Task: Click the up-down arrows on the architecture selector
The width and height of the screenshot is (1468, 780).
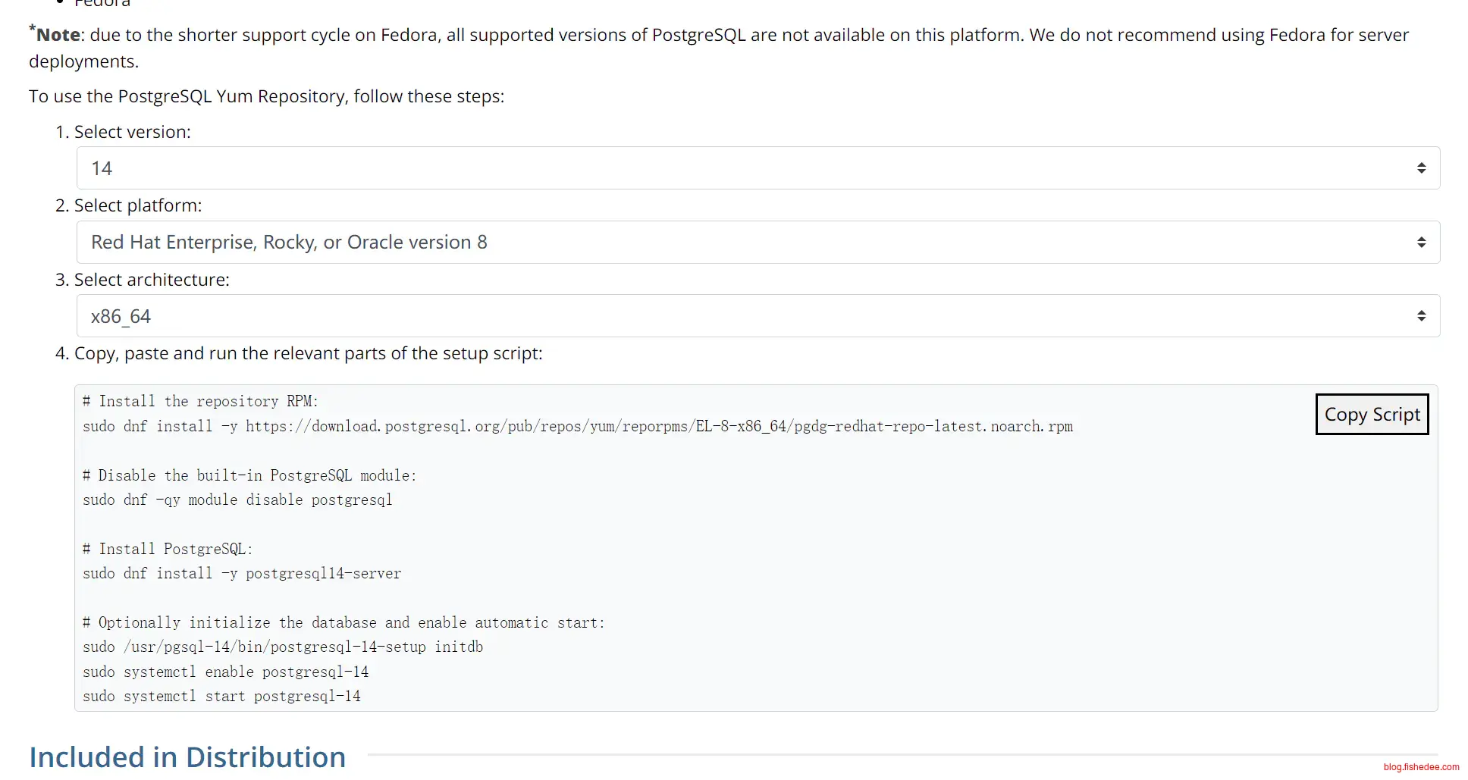Action: tap(1421, 316)
